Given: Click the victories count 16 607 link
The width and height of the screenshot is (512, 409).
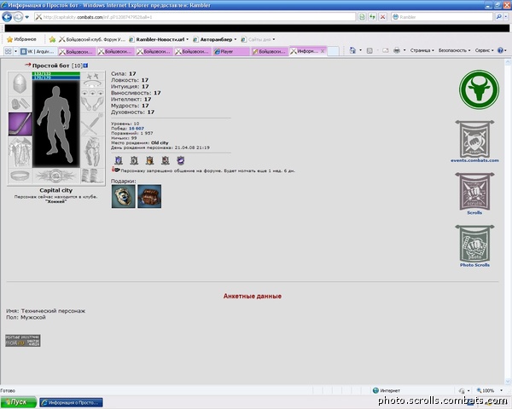Looking at the screenshot, I should 137,129.
